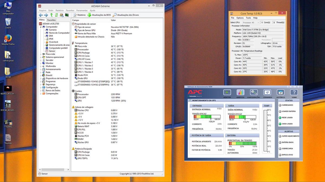
Task: Click the Bateria Baixa alert indicator
Action: point(280,142)
